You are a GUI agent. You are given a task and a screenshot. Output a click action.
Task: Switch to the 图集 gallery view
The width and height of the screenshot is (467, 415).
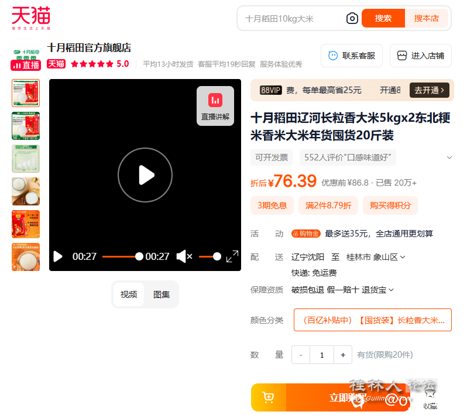click(162, 294)
